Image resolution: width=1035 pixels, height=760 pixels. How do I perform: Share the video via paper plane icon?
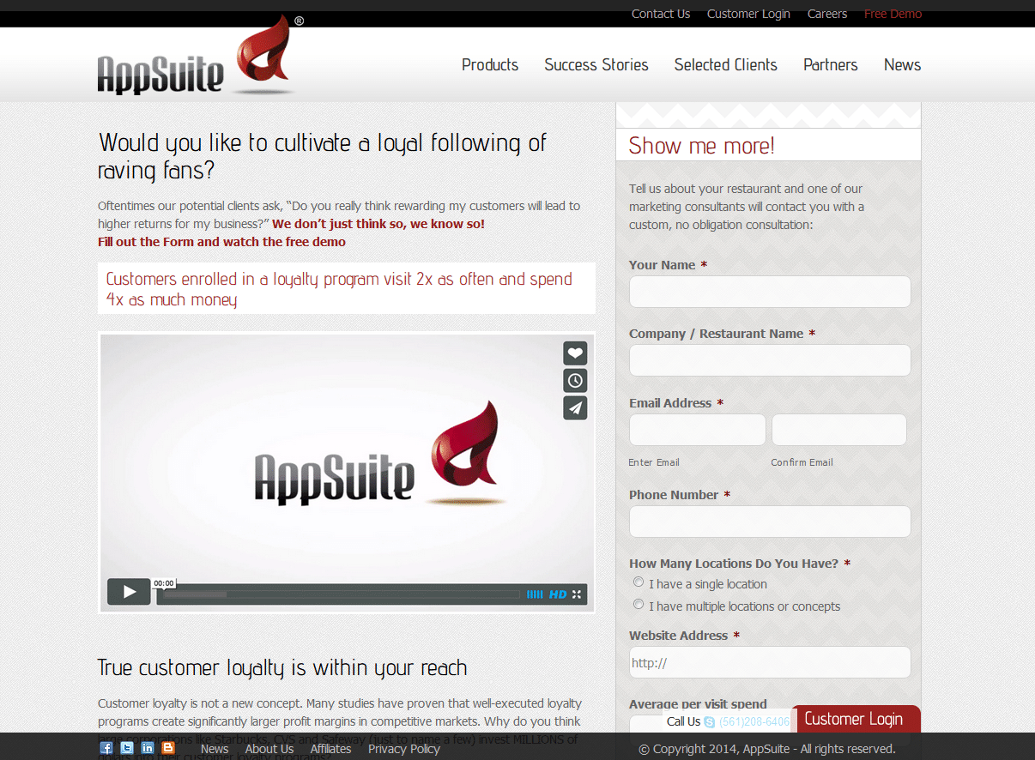point(575,407)
